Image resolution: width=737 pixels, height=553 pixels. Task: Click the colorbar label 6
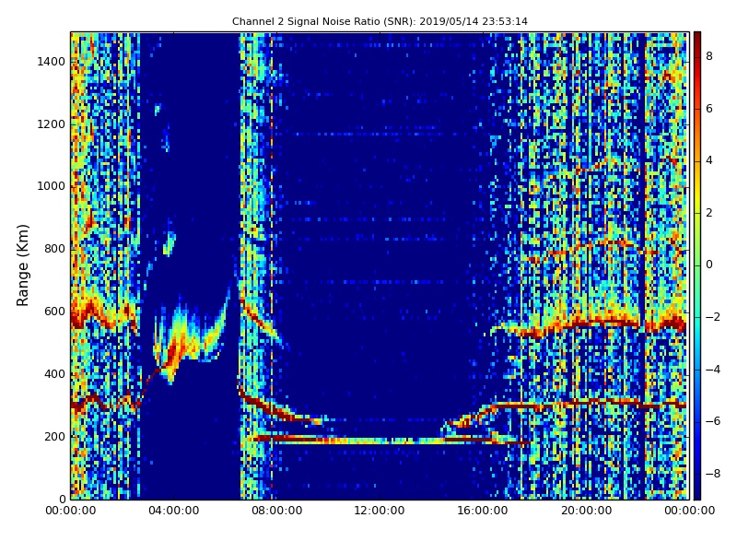709,109
